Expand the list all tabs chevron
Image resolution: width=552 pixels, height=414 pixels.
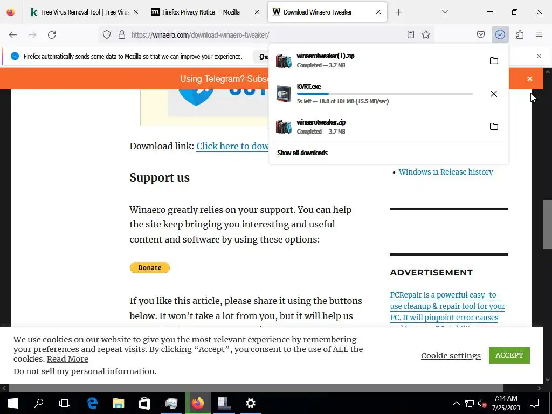(x=445, y=12)
